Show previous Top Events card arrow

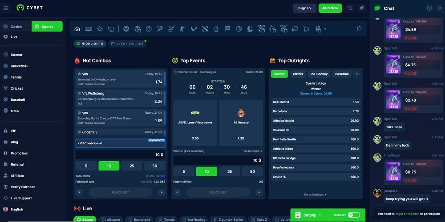coord(177,192)
